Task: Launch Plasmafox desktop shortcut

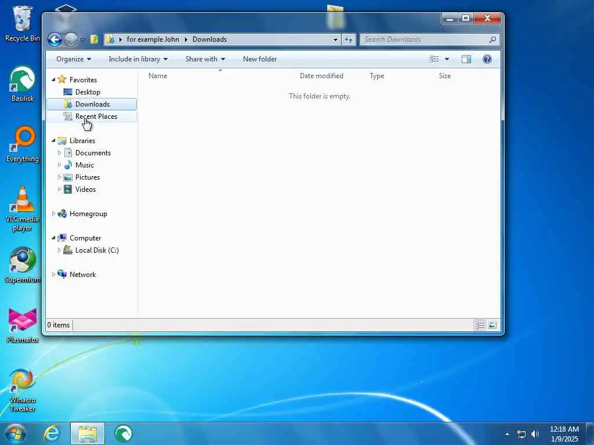Action: click(x=23, y=326)
